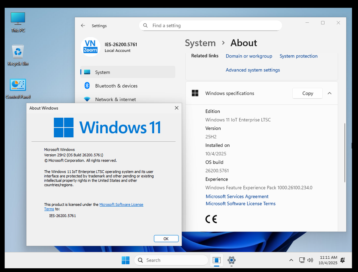Click the Settings gear on taskbar
This screenshot has width=358, height=272.
231,260
